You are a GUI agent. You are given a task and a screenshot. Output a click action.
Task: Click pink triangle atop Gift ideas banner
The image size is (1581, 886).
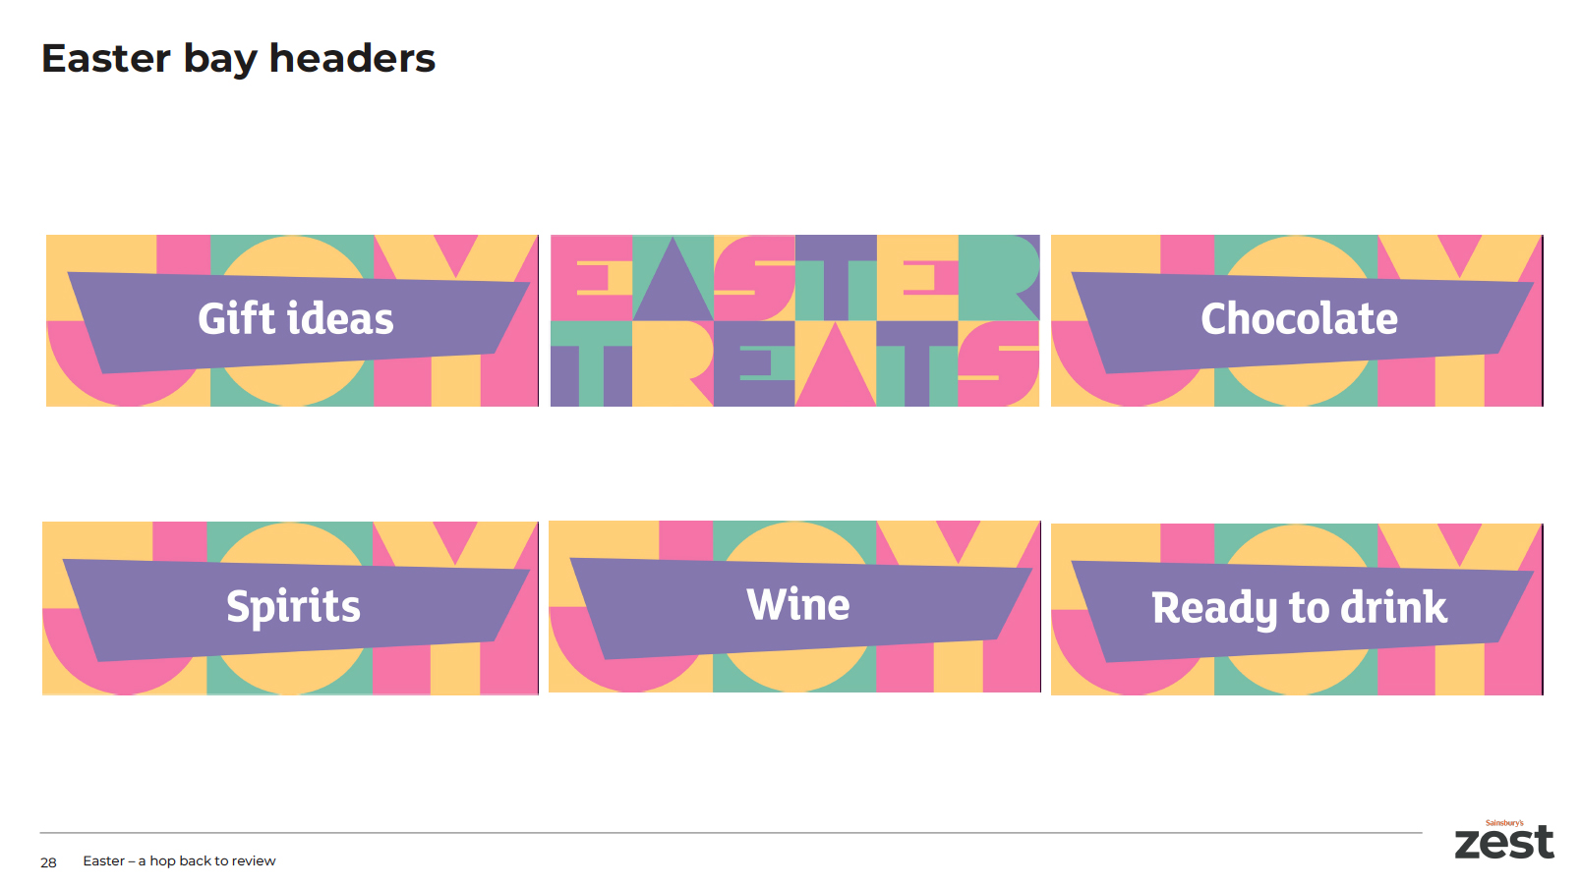pos(454,251)
